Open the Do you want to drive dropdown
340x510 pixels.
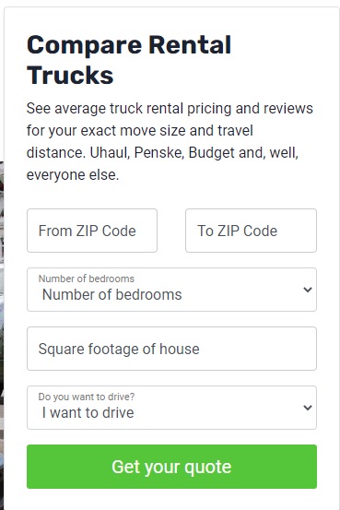coord(171,408)
